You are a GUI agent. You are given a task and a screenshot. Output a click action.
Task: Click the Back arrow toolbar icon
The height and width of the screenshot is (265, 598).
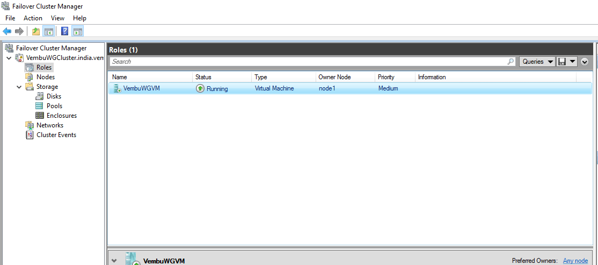pos(7,31)
